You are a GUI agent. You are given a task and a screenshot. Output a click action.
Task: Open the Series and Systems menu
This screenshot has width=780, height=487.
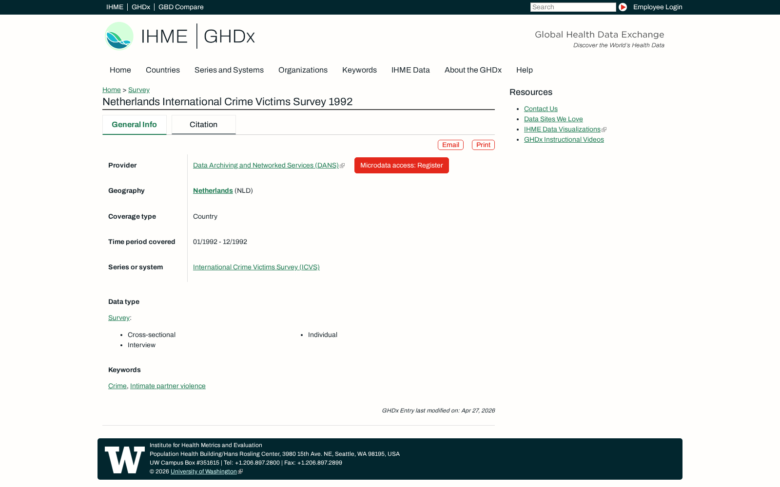(x=229, y=70)
